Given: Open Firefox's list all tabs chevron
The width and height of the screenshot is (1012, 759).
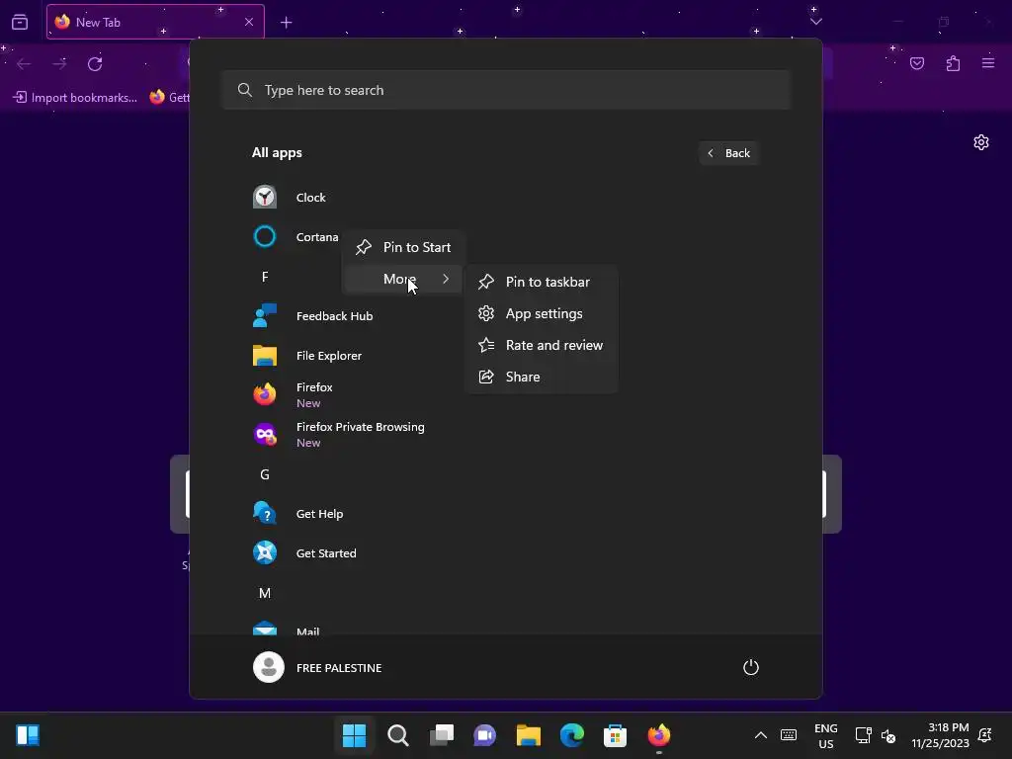Looking at the screenshot, I should pyautogui.click(x=815, y=22).
